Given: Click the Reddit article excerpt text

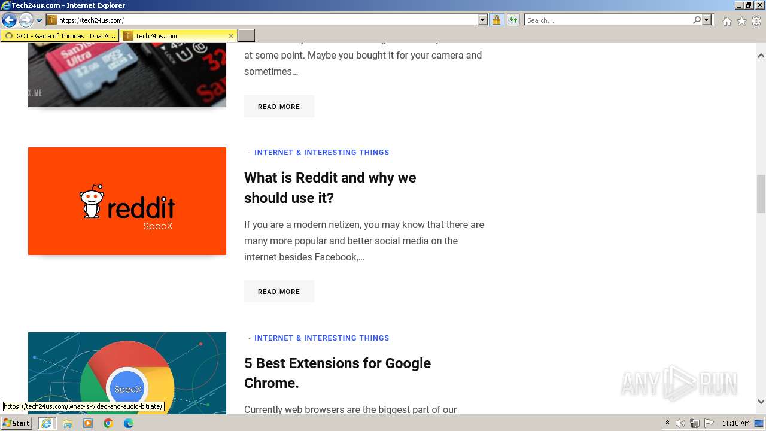Looking at the screenshot, I should point(364,241).
